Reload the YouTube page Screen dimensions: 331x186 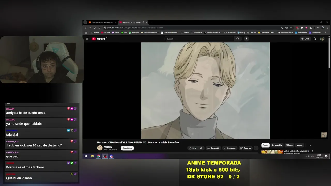(x=95, y=28)
